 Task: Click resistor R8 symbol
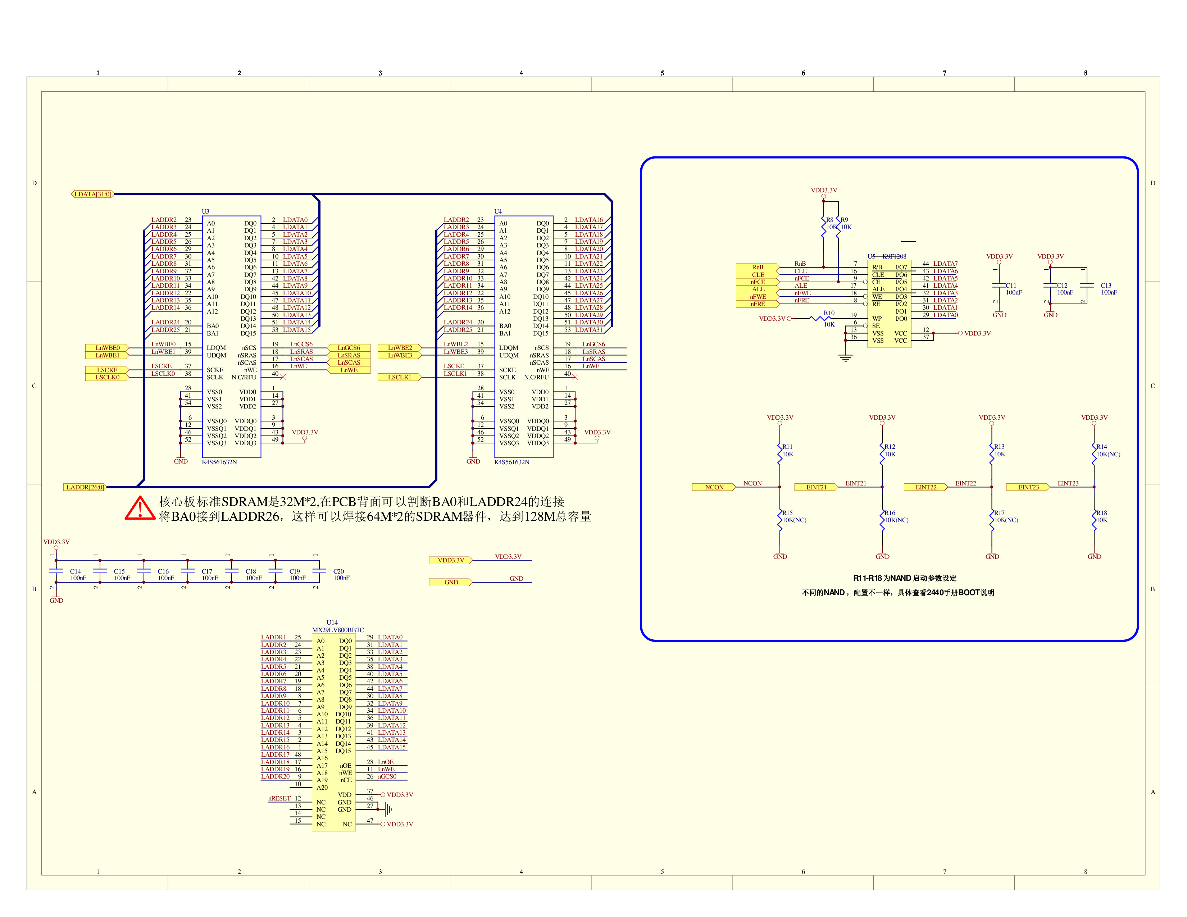823,227
